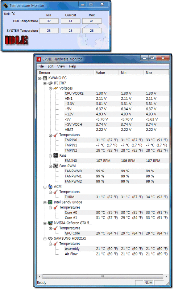The width and height of the screenshot is (174, 290).
Task: Click the ACPI monitor icon
Action: 50,187
